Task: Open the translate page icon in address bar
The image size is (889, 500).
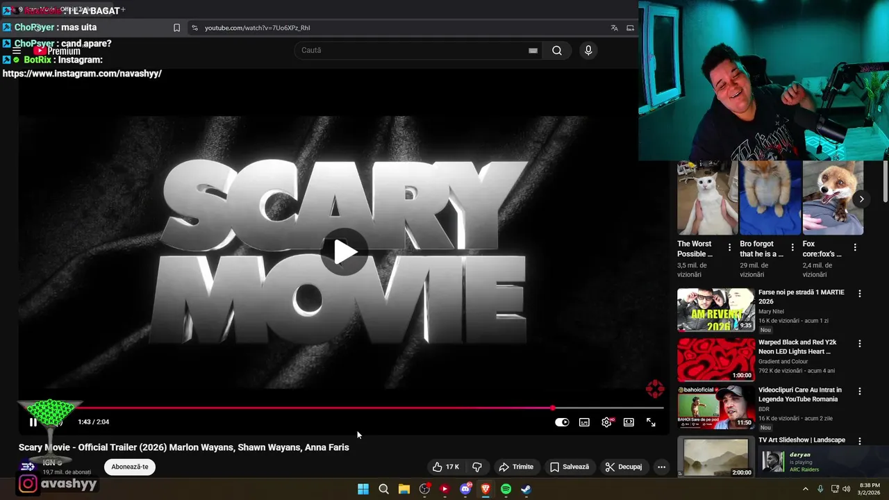Action: point(614,28)
